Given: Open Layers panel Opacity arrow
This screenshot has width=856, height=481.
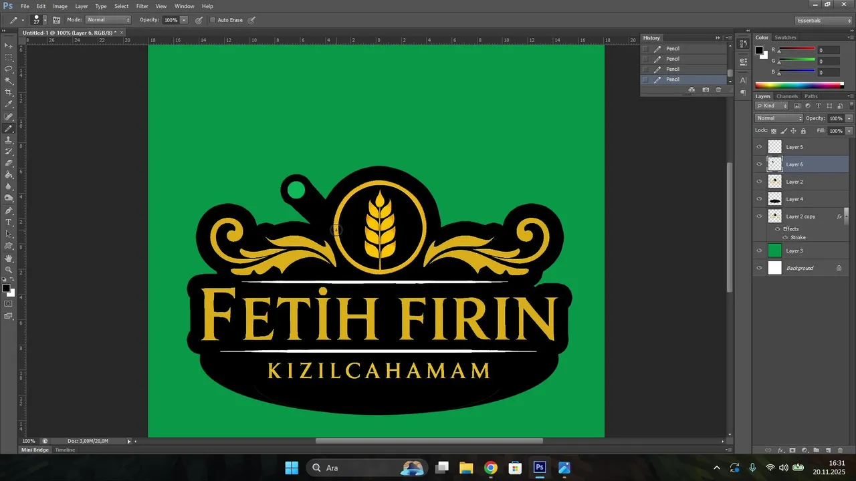Looking at the screenshot, I should pos(849,118).
